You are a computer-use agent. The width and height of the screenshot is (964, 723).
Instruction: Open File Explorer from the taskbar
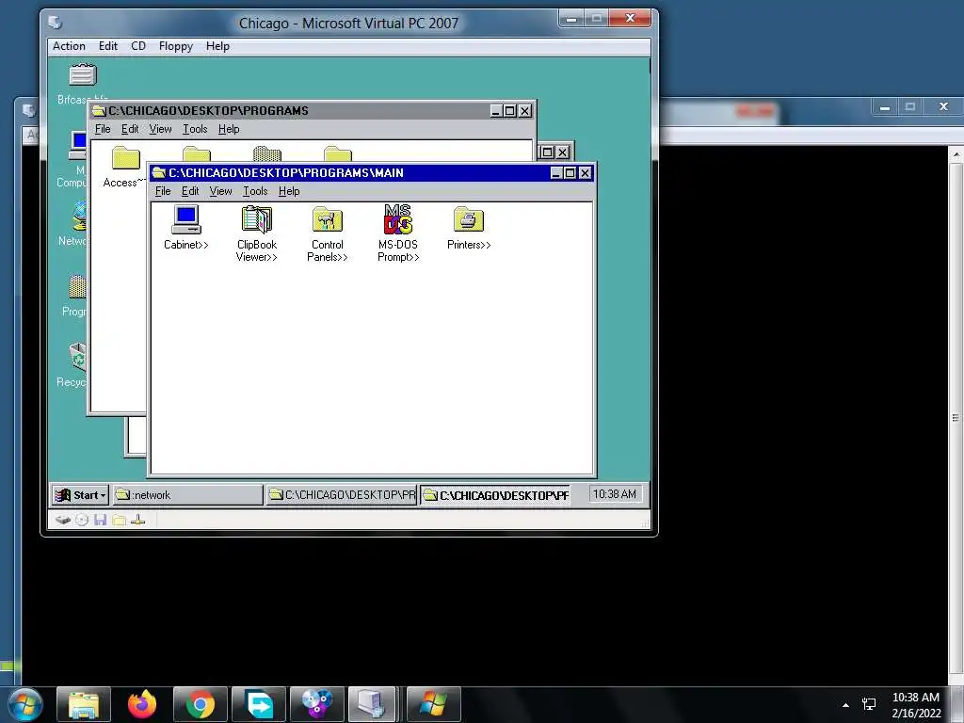pos(84,704)
